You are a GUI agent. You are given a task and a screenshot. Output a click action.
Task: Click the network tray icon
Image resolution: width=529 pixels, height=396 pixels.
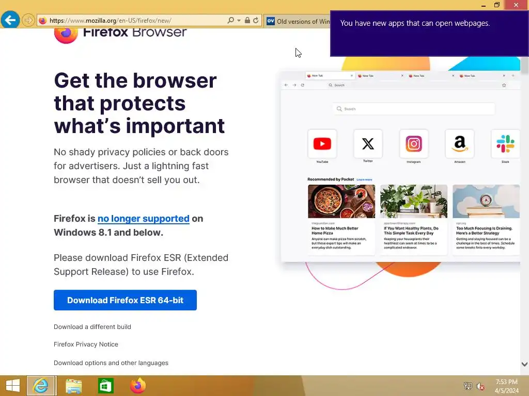click(x=468, y=386)
